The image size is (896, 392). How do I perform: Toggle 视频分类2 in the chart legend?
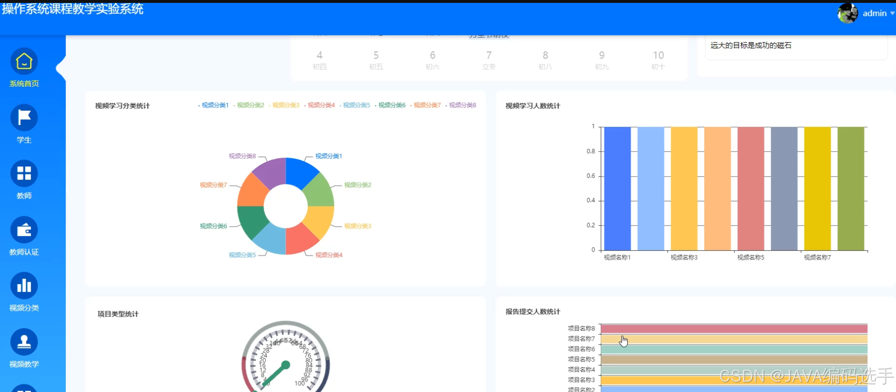249,105
